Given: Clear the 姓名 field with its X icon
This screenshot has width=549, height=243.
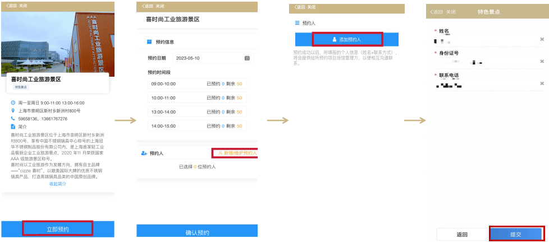Looking at the screenshot, I should coord(542,39).
